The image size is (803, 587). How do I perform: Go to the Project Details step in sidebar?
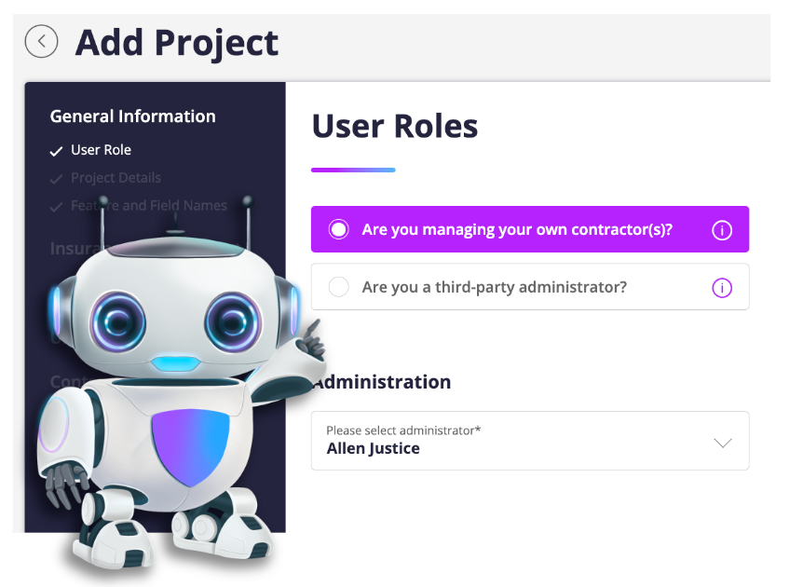(x=116, y=178)
